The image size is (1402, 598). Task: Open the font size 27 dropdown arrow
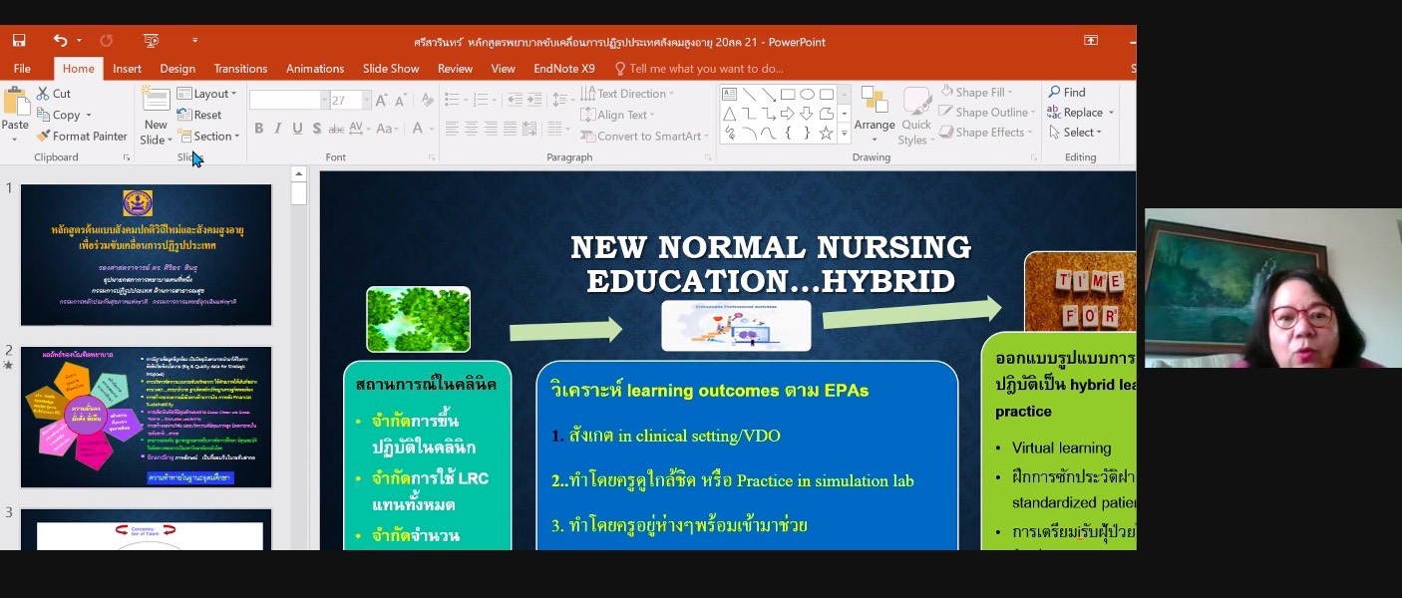click(x=367, y=100)
